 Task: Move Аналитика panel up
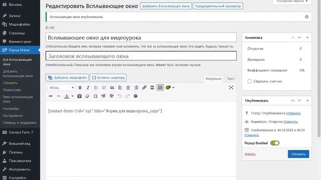(x=293, y=37)
